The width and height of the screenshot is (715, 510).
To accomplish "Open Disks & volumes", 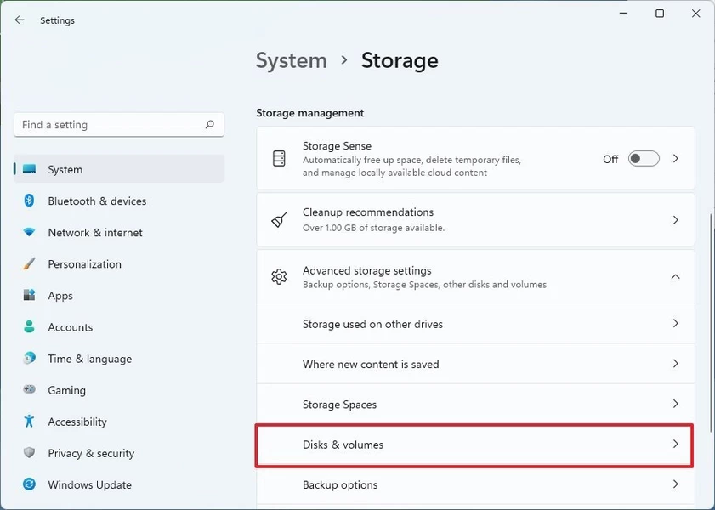I will click(474, 445).
